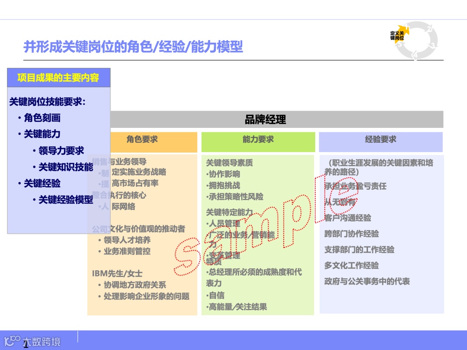Click the 角色刻画 bullet

pyautogui.click(x=42, y=118)
